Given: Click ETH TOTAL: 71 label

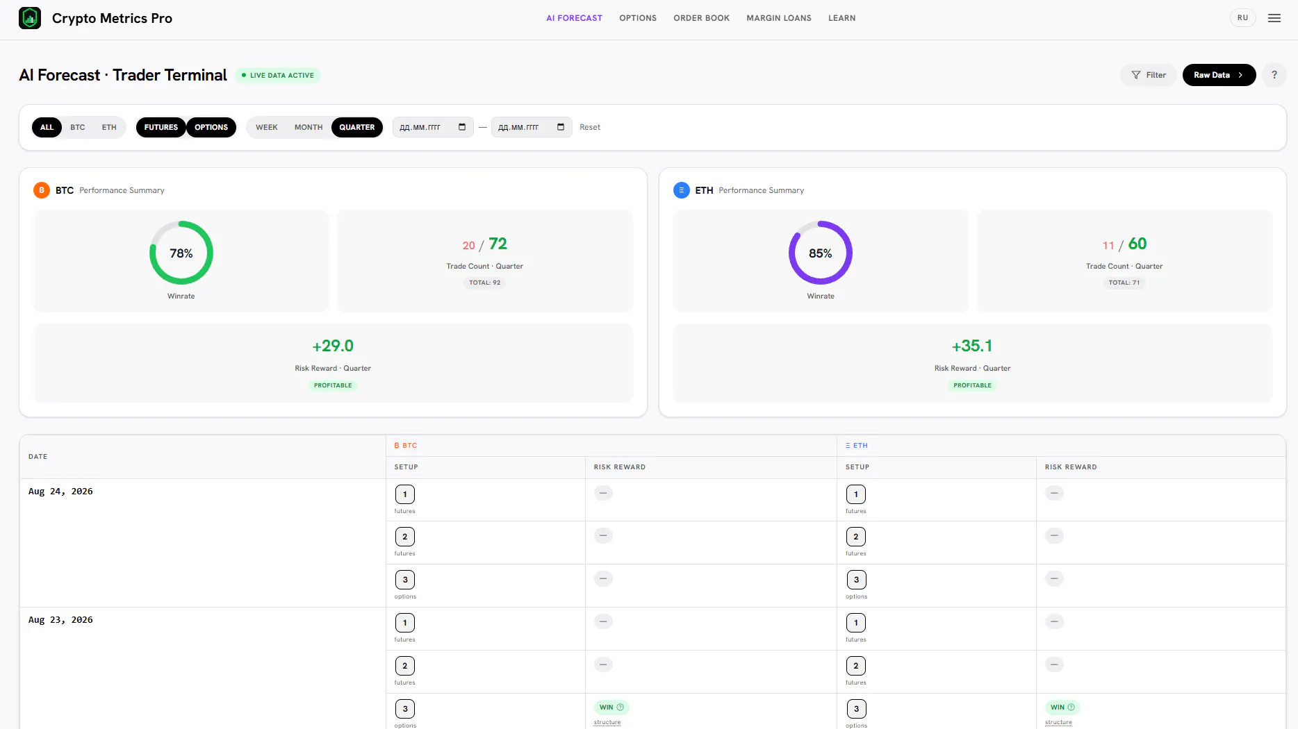Looking at the screenshot, I should (x=1124, y=283).
